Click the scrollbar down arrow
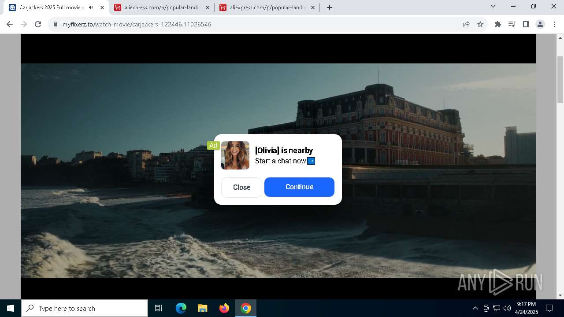 560,295
